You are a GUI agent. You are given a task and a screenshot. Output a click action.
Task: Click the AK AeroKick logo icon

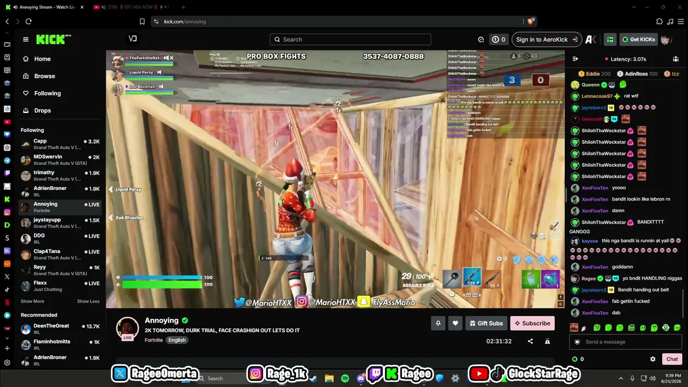click(x=591, y=39)
